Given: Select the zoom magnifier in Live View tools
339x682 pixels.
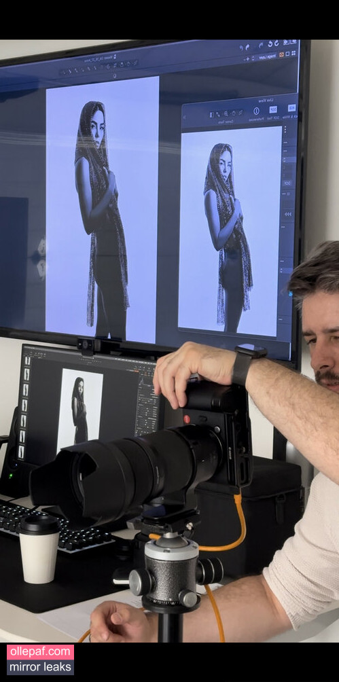Looking at the screenshot, I should (226, 113).
